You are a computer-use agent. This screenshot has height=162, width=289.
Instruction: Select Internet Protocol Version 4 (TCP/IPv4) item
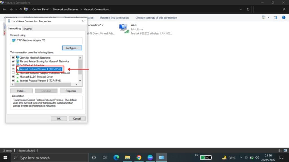[40, 69]
